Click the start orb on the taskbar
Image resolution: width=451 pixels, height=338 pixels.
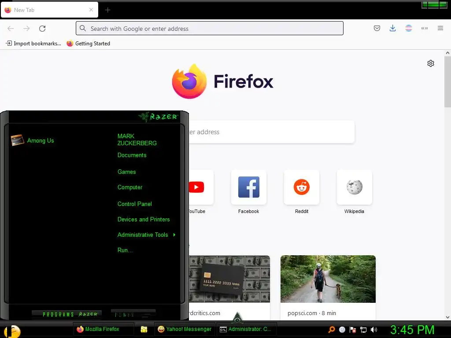pyautogui.click(x=12, y=331)
